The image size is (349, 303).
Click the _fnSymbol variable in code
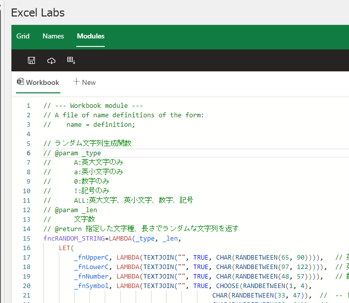tap(91, 286)
